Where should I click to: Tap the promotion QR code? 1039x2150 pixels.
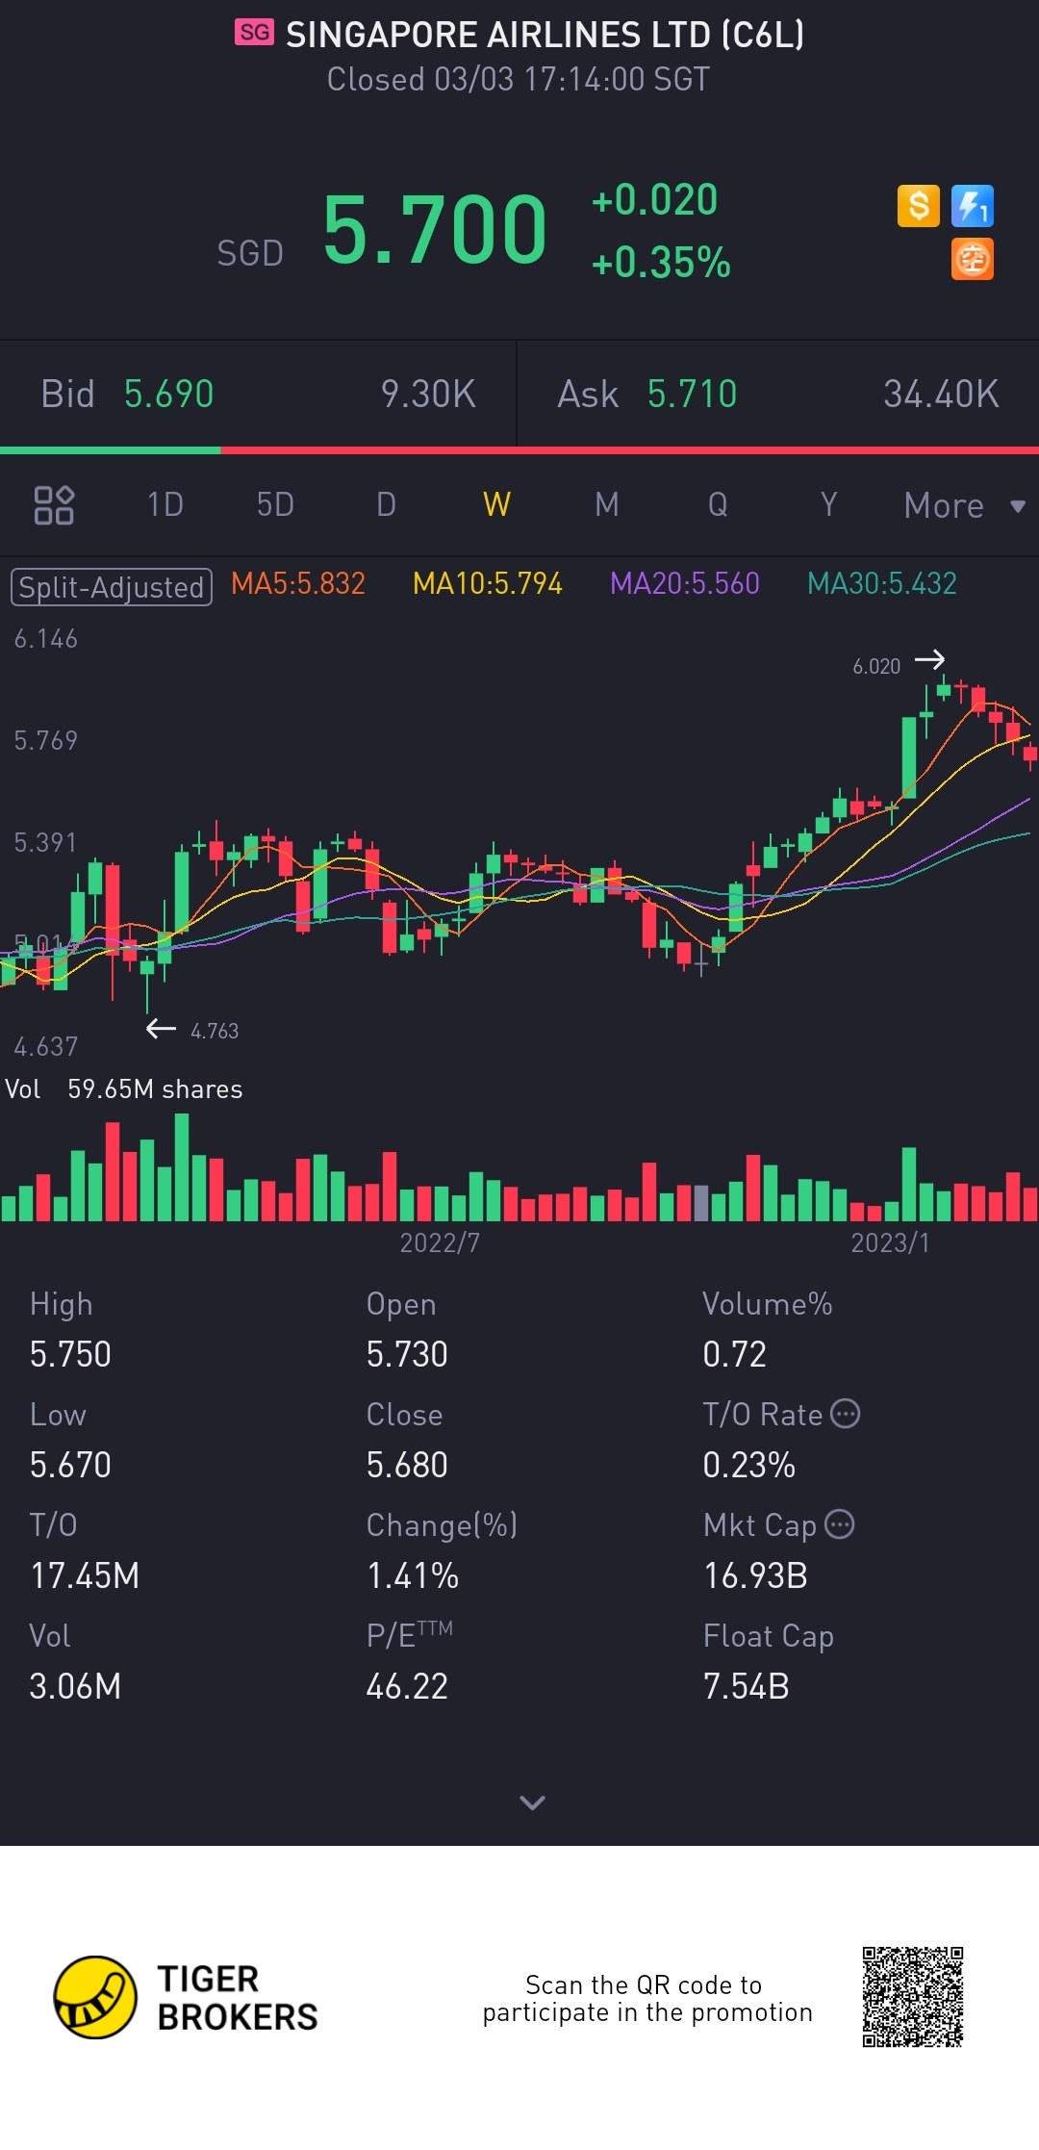coord(913,1997)
